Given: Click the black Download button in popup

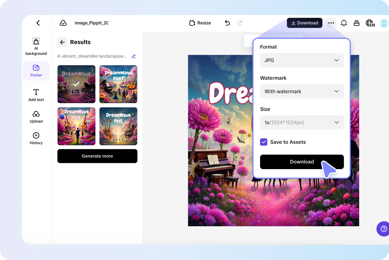Looking at the screenshot, I should coord(302,162).
